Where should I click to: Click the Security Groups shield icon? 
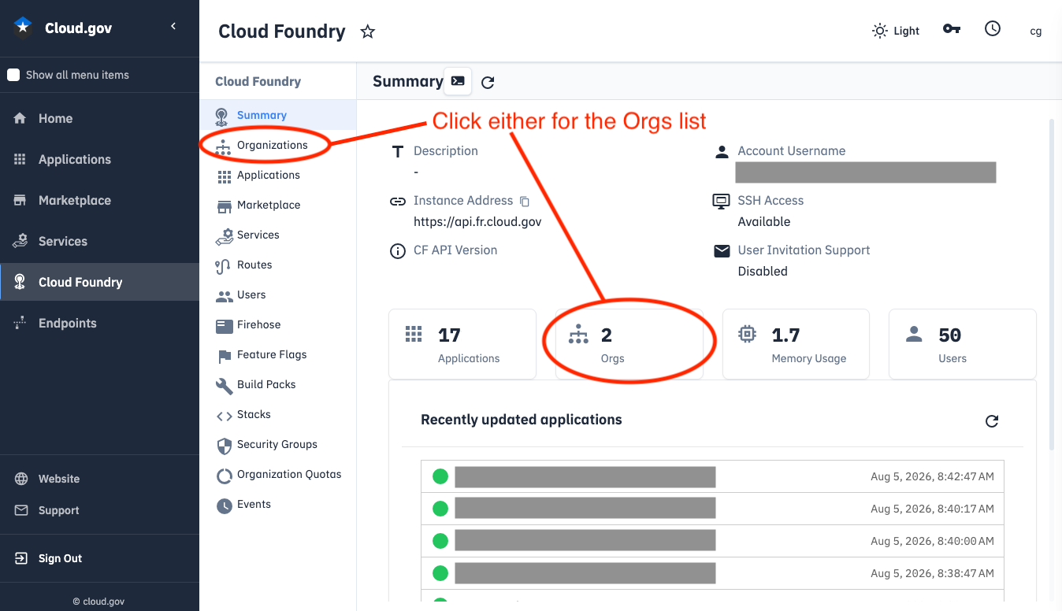[x=224, y=446]
